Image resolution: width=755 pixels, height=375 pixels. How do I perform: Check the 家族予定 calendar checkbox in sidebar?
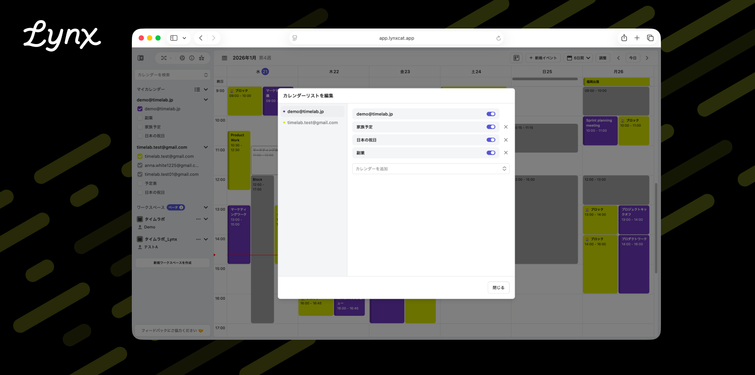(x=140, y=127)
